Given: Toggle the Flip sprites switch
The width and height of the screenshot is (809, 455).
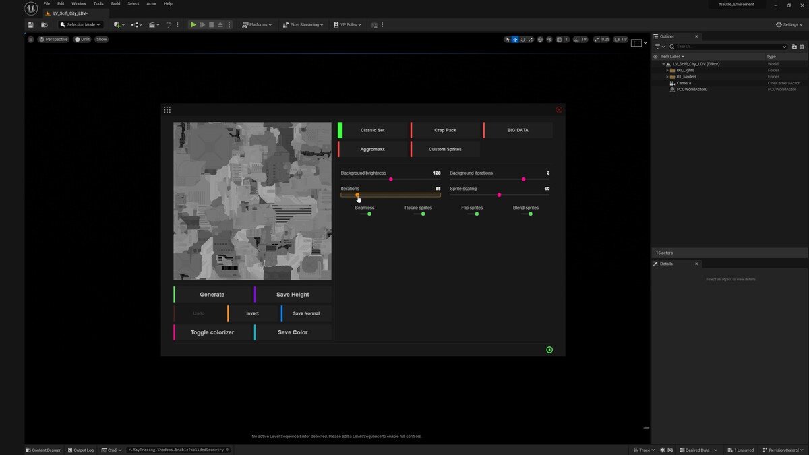Looking at the screenshot, I should [x=473, y=214].
